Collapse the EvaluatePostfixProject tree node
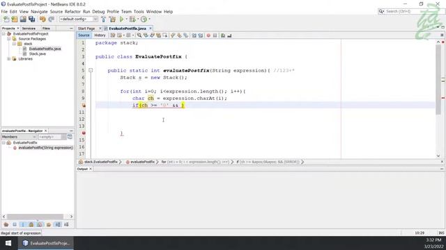446x250 pixels. (3, 34)
